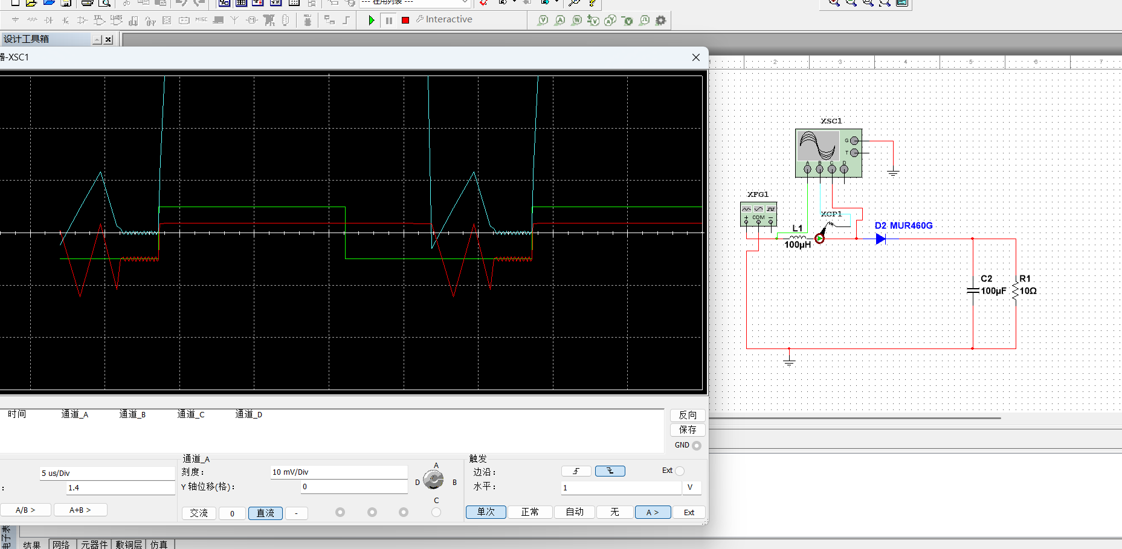
Task: Open the indicator component group
Action: tap(167, 20)
